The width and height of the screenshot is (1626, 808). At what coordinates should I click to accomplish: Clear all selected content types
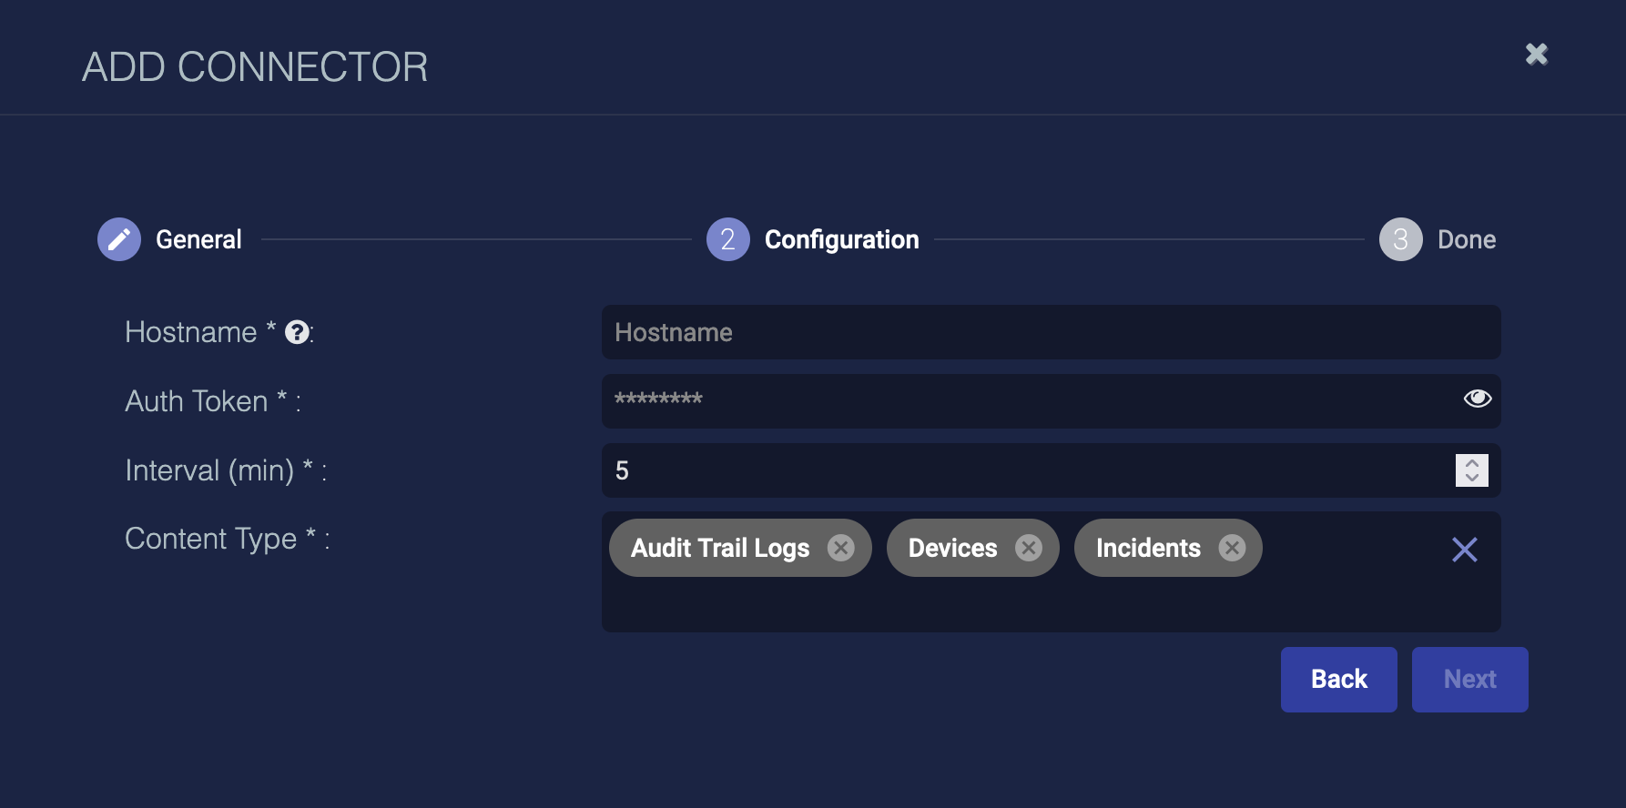1464,550
